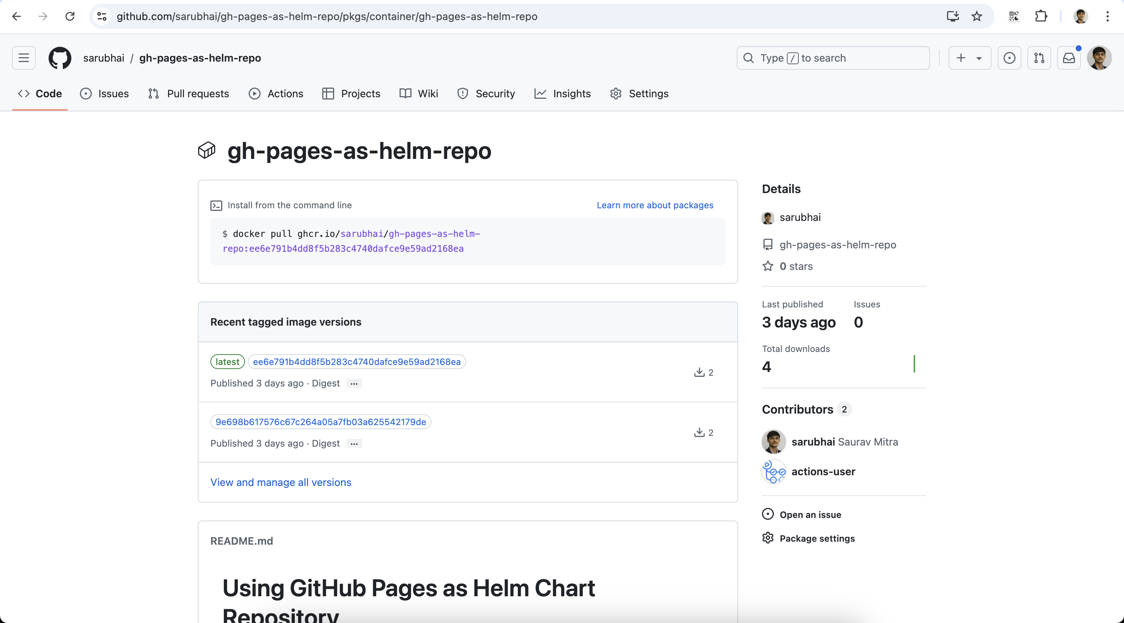Open pull requests from the header icon
Image resolution: width=1124 pixels, height=623 pixels.
(x=1039, y=58)
